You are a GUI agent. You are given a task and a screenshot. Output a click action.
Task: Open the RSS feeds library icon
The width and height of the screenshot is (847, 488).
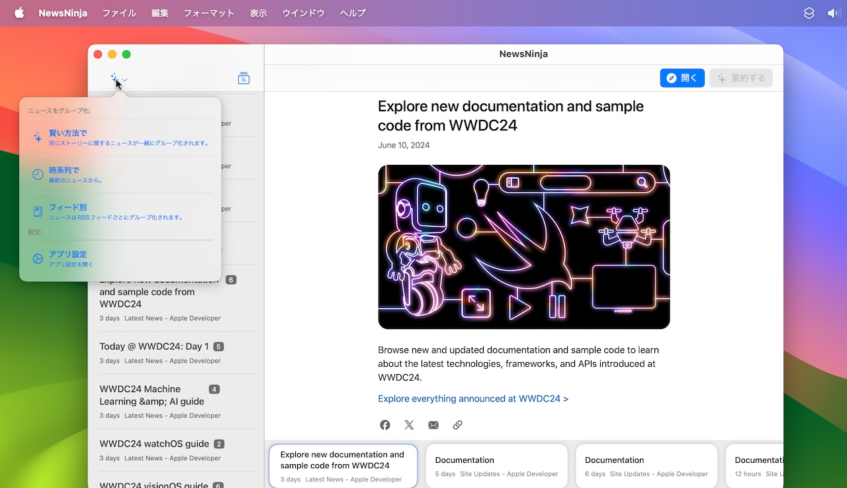pyautogui.click(x=244, y=79)
